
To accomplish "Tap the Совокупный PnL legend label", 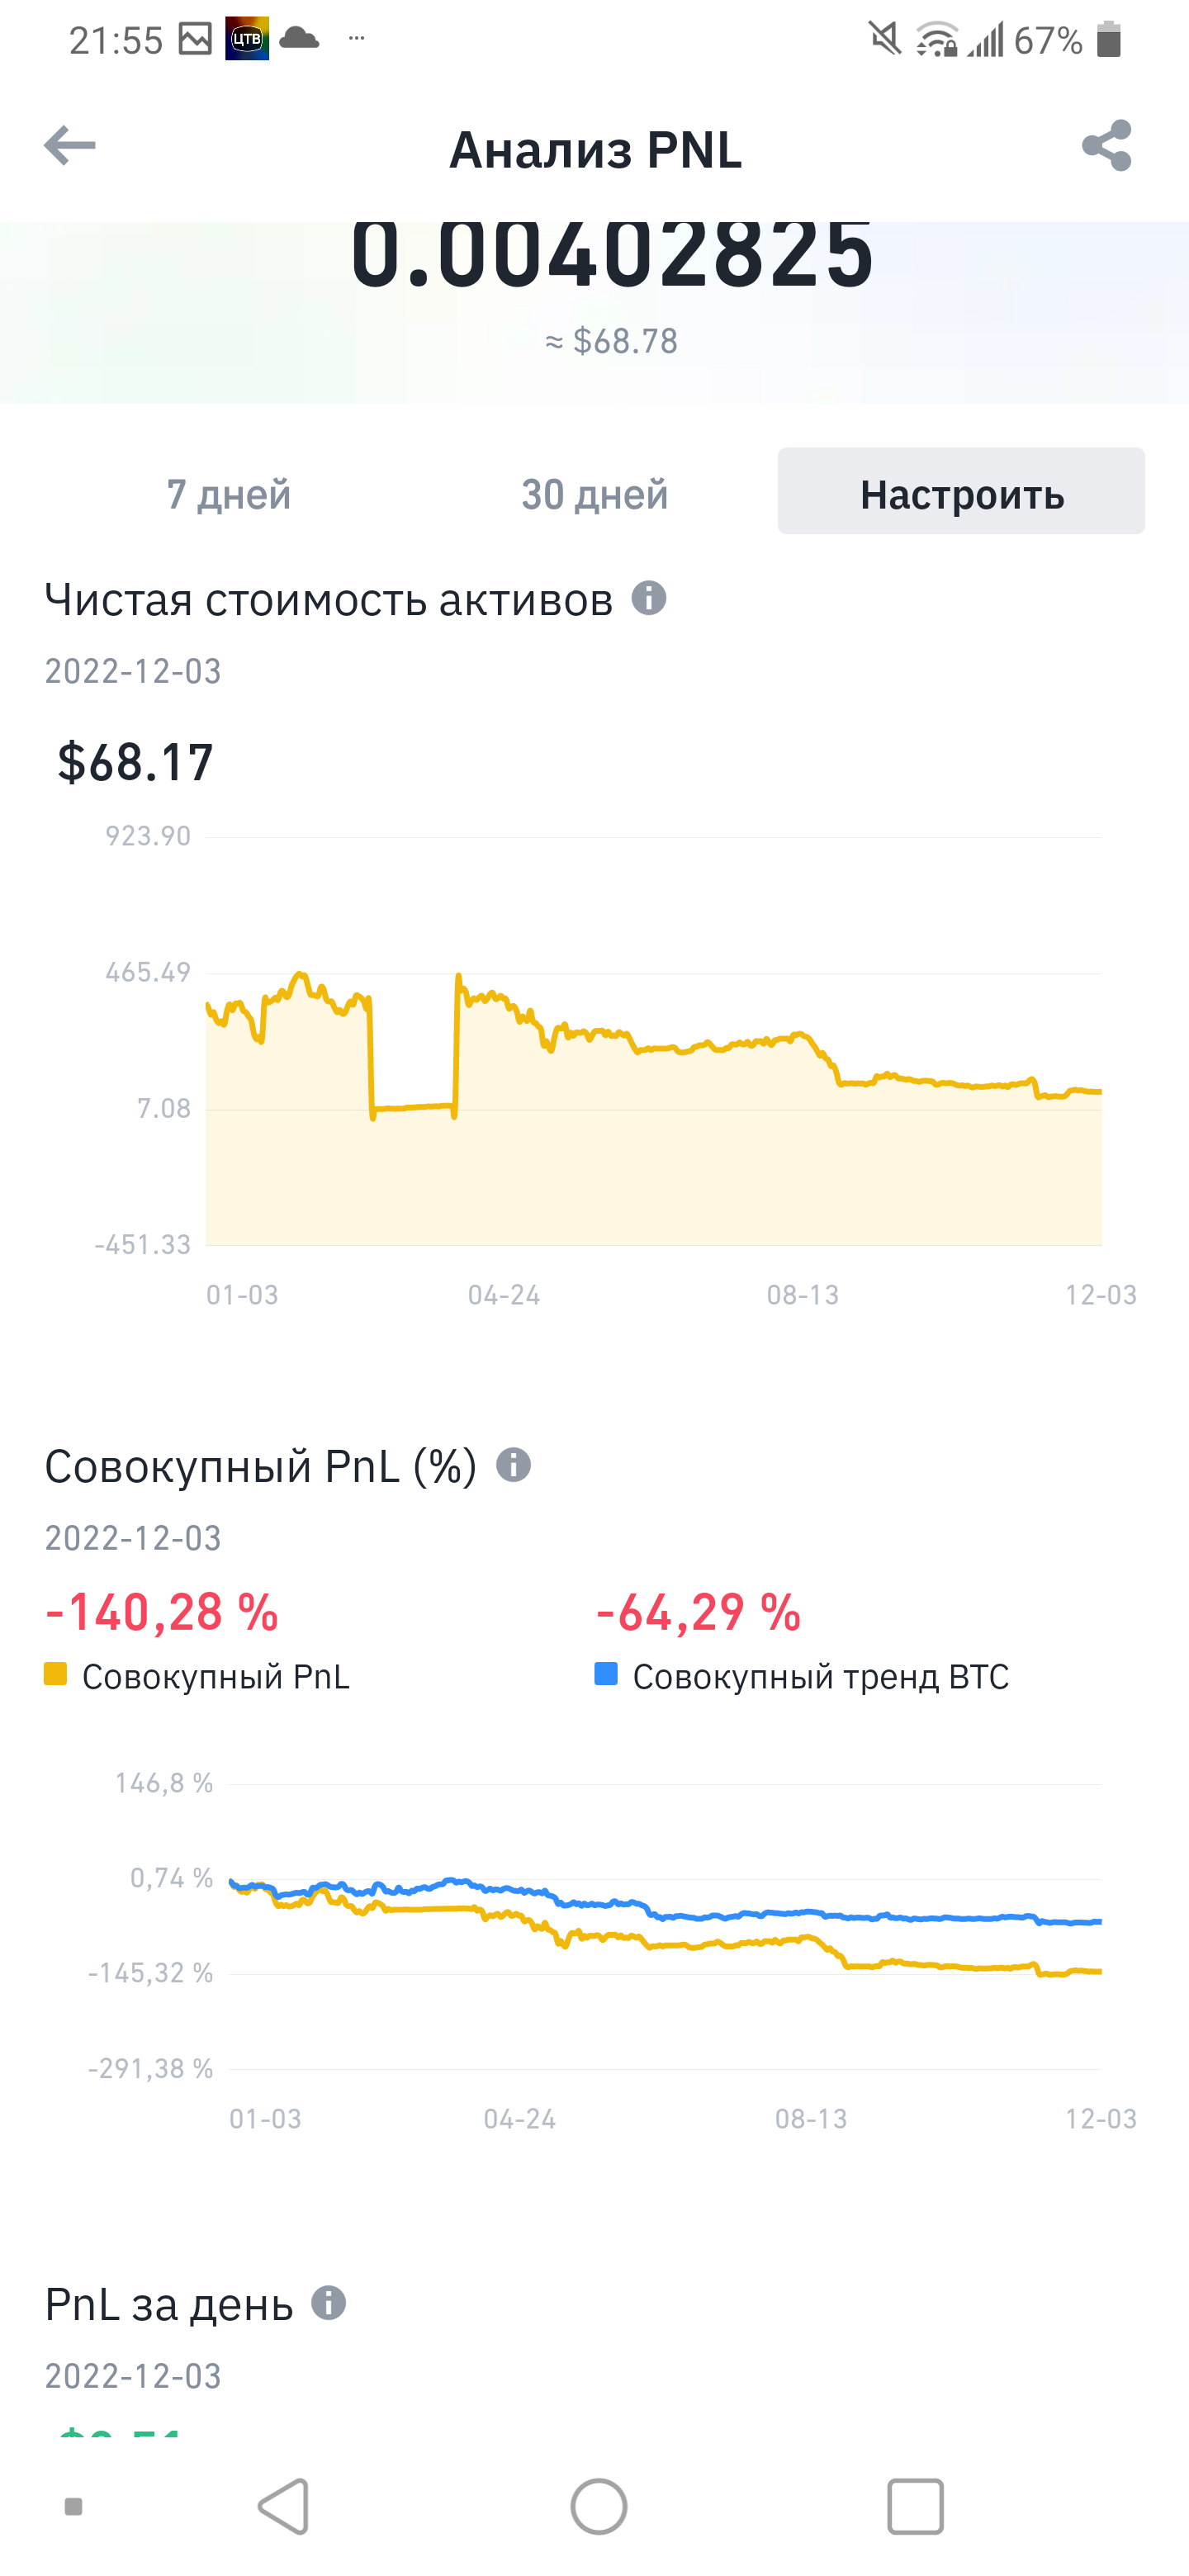I will click(x=216, y=1677).
